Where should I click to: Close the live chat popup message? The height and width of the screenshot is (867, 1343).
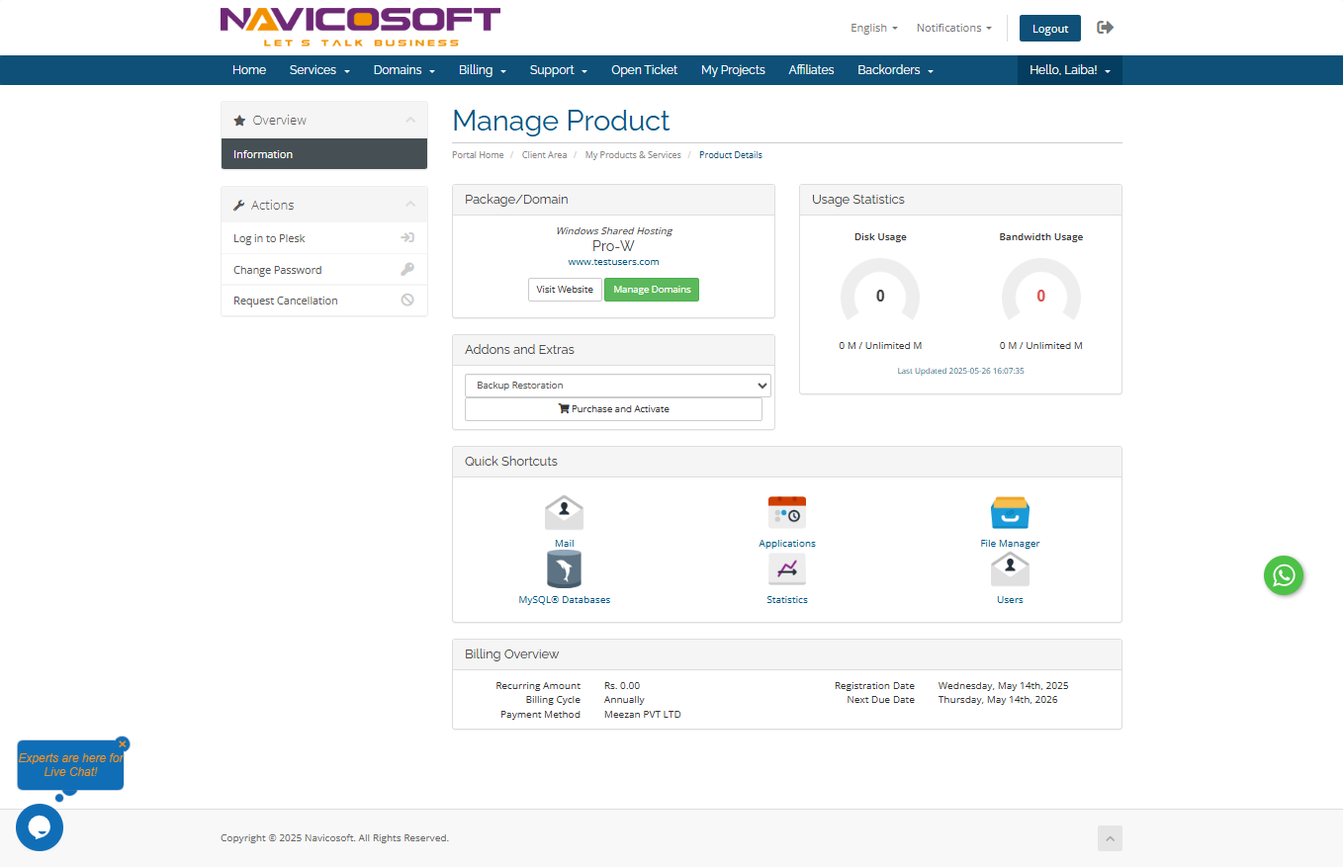(x=123, y=744)
